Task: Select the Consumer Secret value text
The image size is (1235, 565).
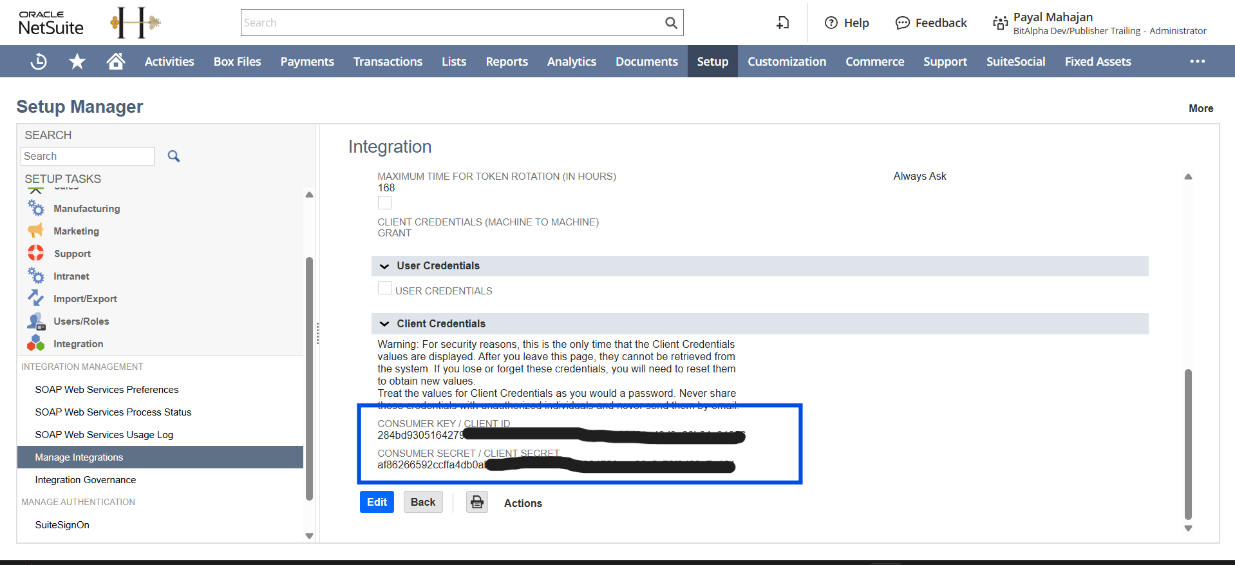Action: coord(556,465)
